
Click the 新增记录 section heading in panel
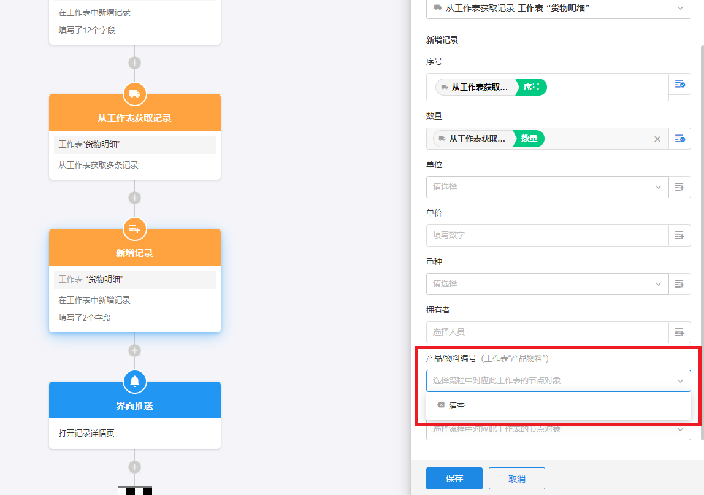click(x=442, y=40)
